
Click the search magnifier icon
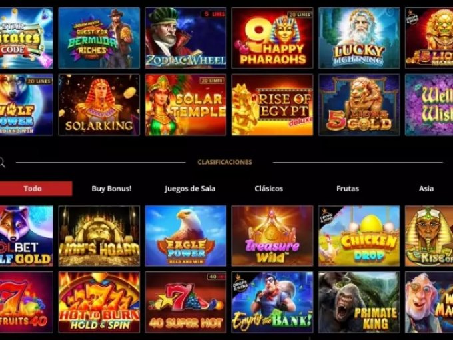[x=2, y=163]
